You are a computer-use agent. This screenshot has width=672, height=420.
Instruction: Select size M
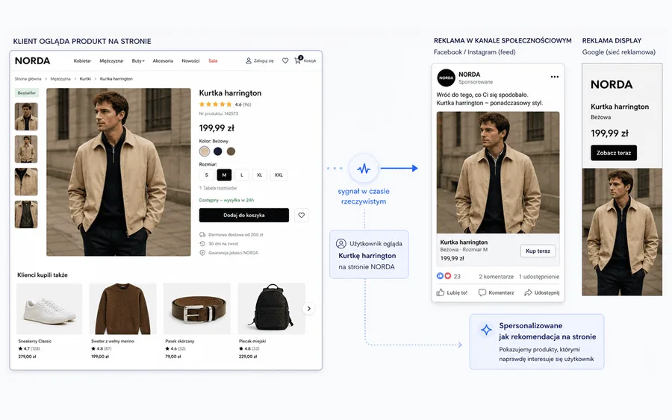pos(224,175)
